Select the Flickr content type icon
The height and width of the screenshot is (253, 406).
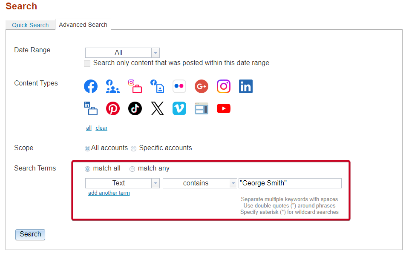coord(179,86)
